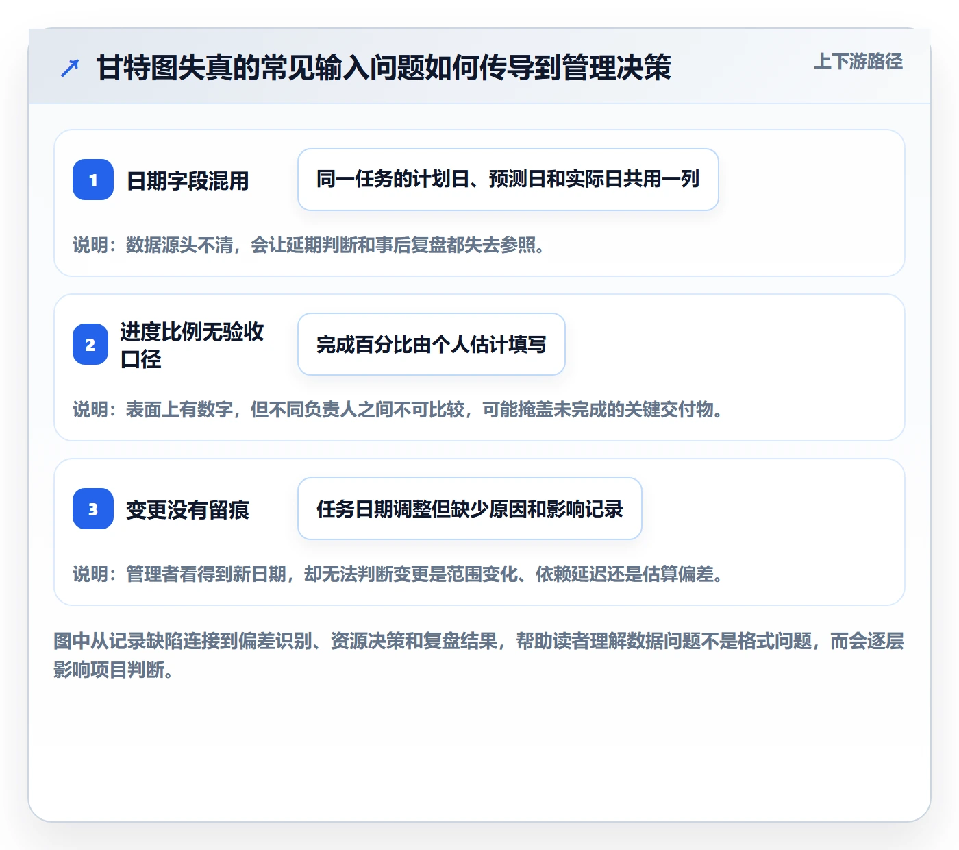This screenshot has width=959, height=850.
Task: Click the summary paragraph starting 图中从记录缺陷
Action: click(x=479, y=656)
